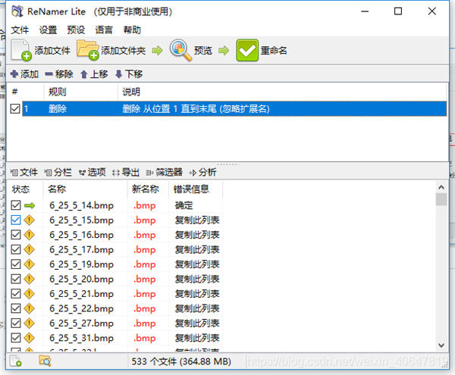
Task: Click file name 6_25_5_19.bmp
Action: coord(82,264)
